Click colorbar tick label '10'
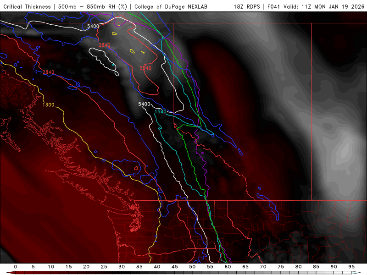 click(x=51, y=267)
